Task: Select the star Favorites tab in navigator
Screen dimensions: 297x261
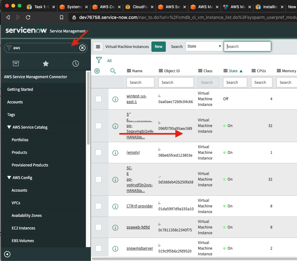Action: (45, 63)
